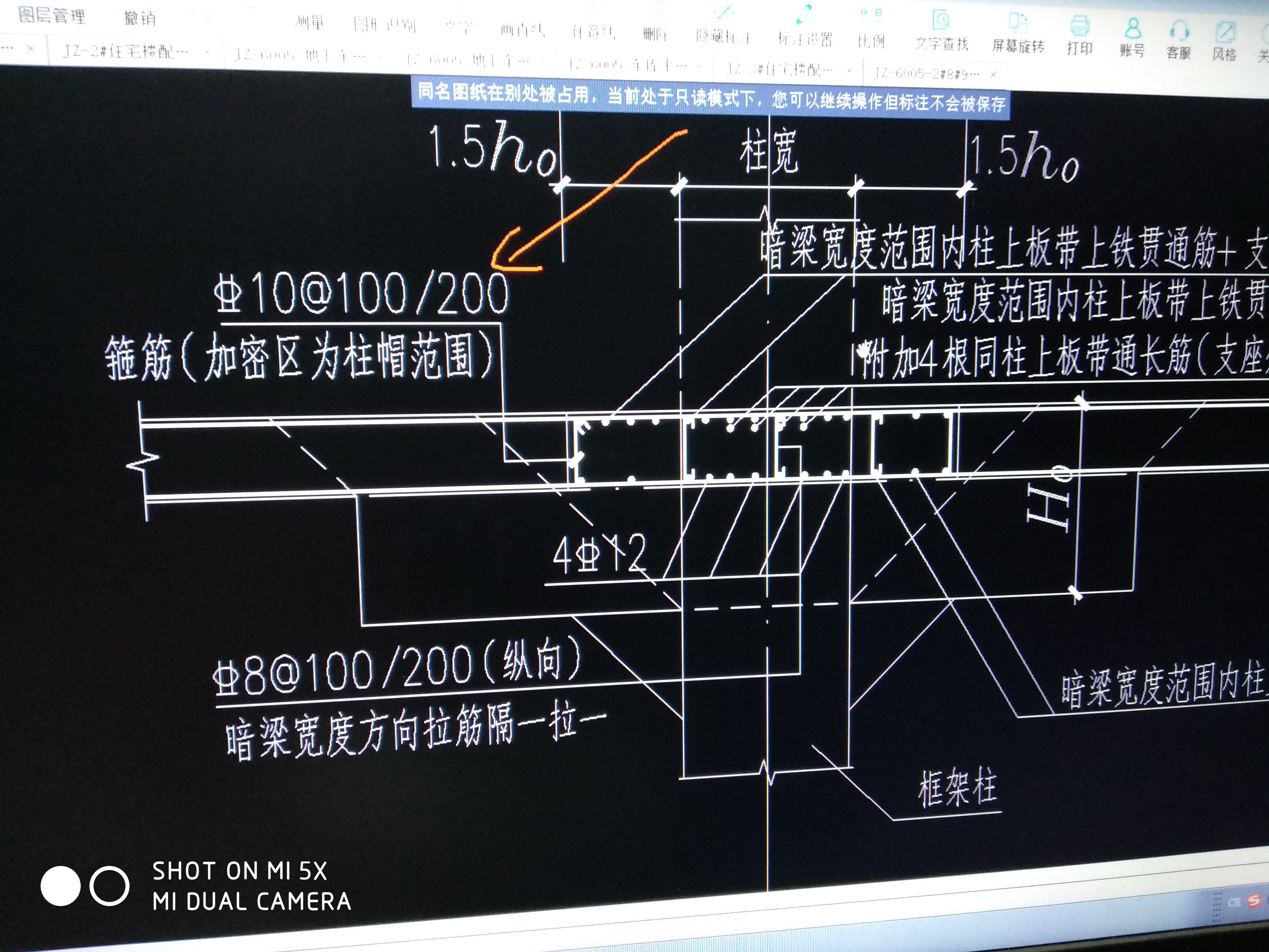Contact 客服 customer service

[1178, 40]
